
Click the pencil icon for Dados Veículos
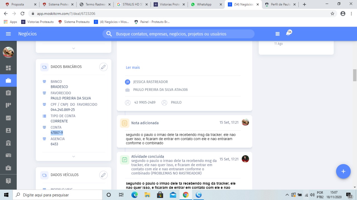point(103,175)
